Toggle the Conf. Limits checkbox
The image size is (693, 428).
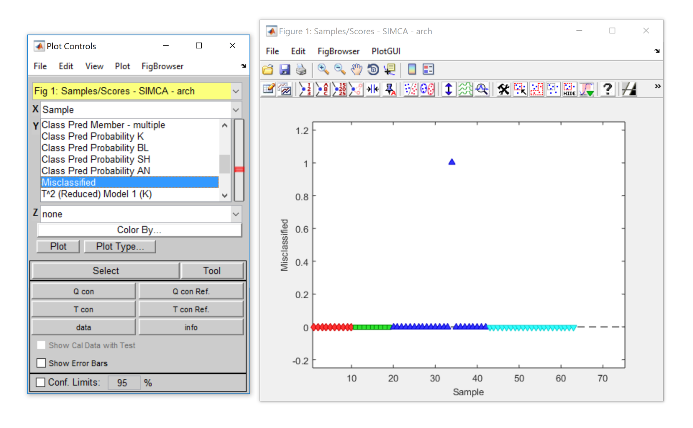click(41, 382)
